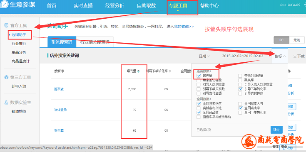
Task: Open the 液体避孕 keyword link
Action: coord(60,110)
